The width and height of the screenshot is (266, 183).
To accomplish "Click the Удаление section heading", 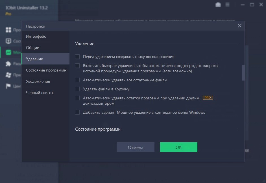I will (x=85, y=44).
